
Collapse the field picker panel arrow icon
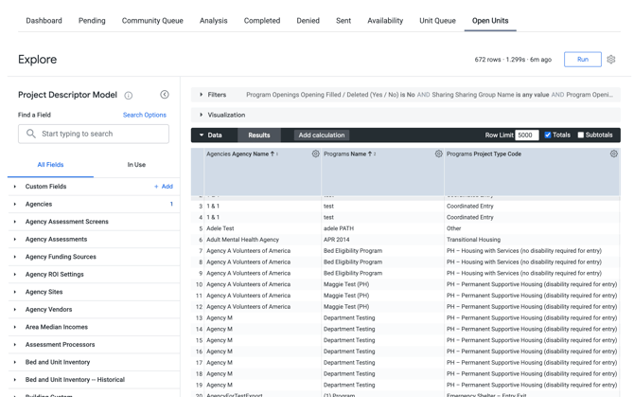tap(165, 95)
